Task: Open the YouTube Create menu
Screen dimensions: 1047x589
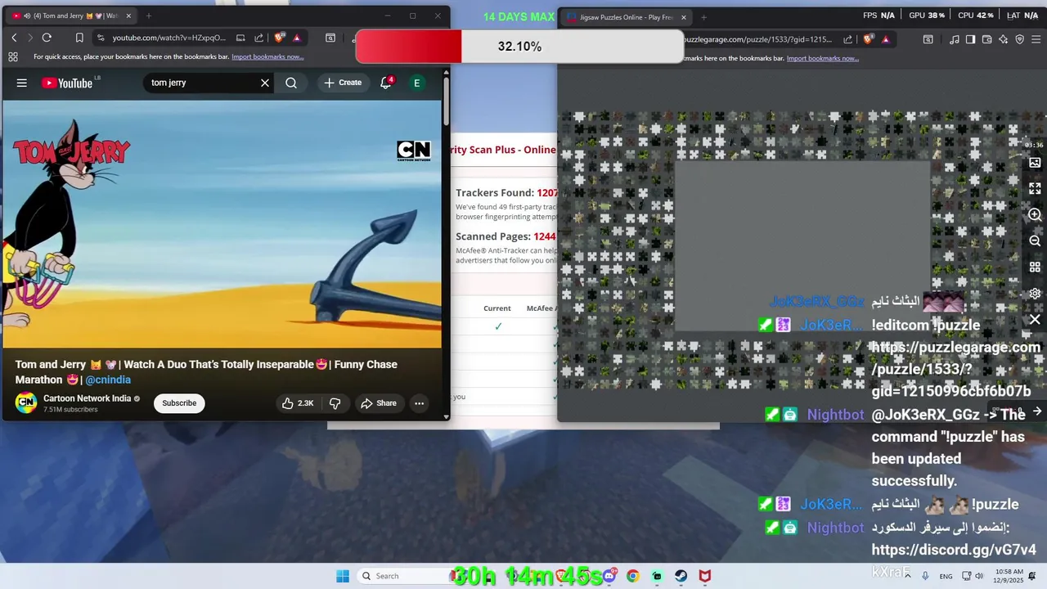Action: click(343, 83)
